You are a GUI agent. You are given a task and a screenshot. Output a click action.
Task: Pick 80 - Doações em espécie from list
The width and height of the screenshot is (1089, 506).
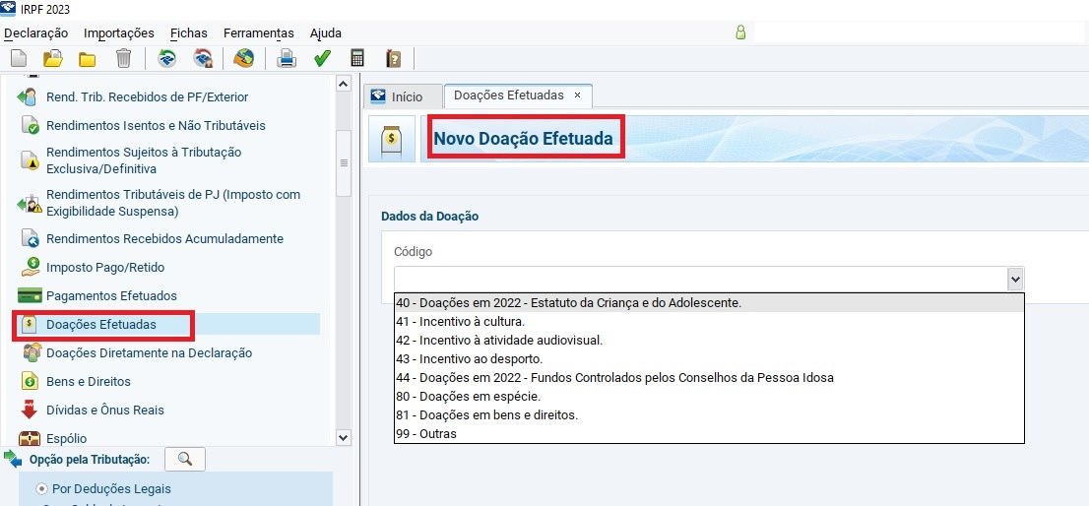(468, 396)
